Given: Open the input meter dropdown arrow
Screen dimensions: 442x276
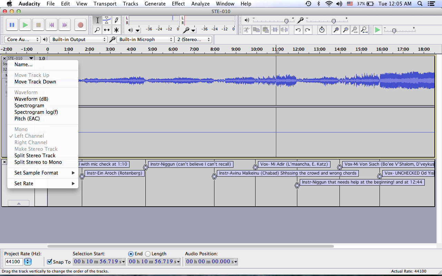Looking at the screenshot, I should (x=193, y=30).
